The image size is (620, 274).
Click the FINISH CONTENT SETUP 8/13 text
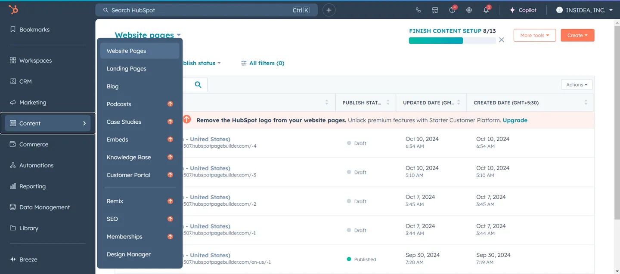coord(453,31)
